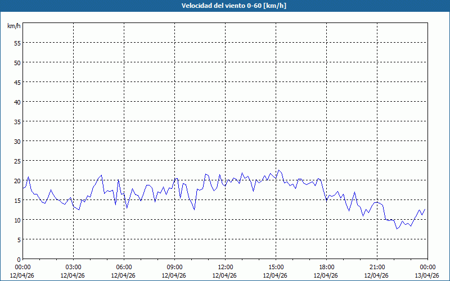Click the 13/04/26 date label

[x=427, y=275]
